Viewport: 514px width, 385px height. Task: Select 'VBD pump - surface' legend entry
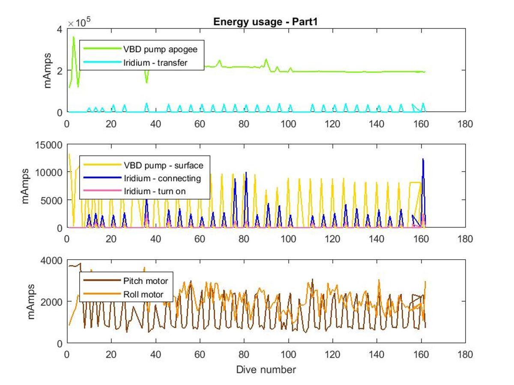(163, 165)
